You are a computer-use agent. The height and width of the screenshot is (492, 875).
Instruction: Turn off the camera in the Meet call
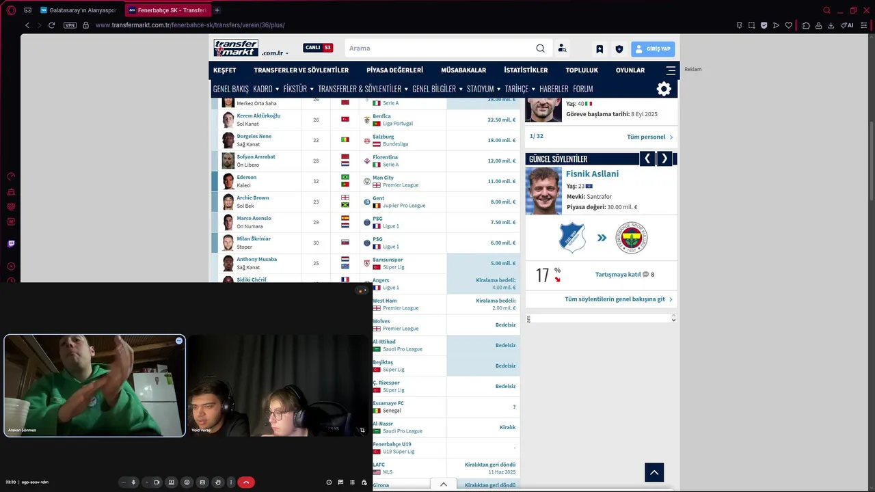tap(157, 482)
